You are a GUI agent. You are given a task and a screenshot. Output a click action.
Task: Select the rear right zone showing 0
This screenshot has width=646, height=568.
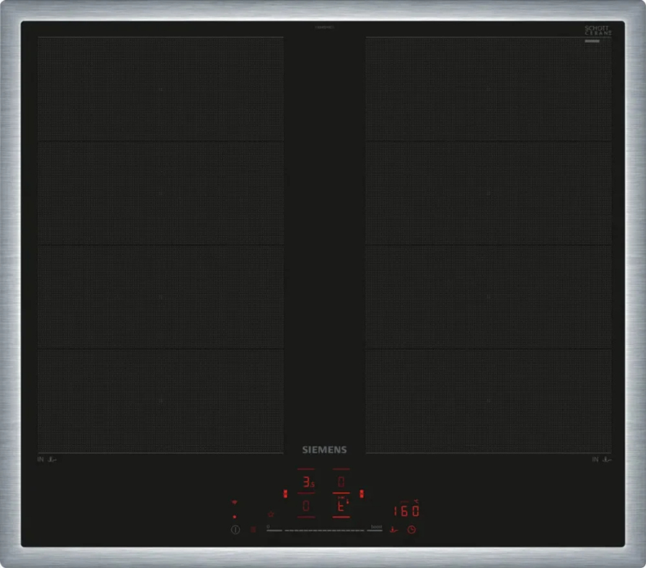click(x=341, y=482)
